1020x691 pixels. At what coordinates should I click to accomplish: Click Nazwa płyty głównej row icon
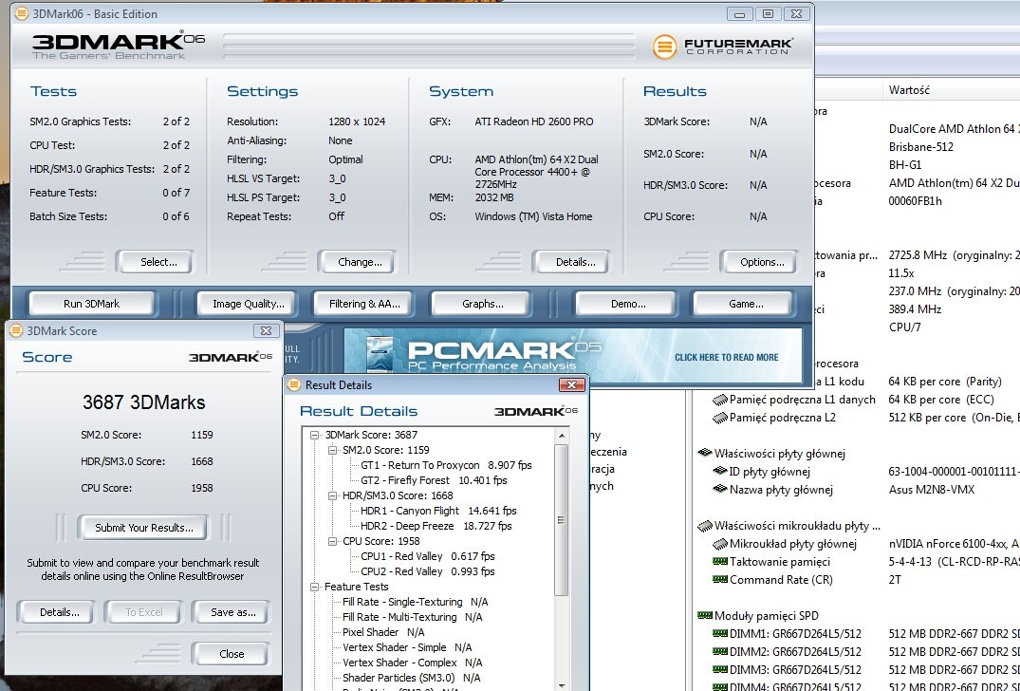719,489
